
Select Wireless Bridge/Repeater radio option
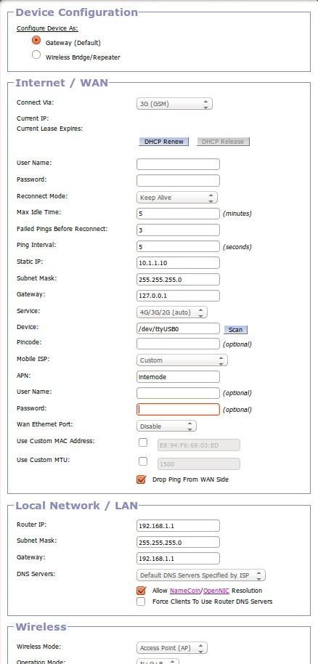pyautogui.click(x=36, y=54)
